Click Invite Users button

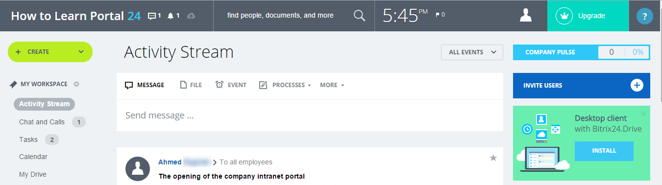(582, 86)
